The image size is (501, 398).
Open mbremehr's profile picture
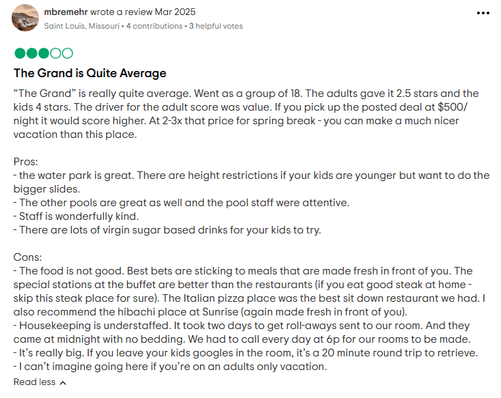pos(25,18)
